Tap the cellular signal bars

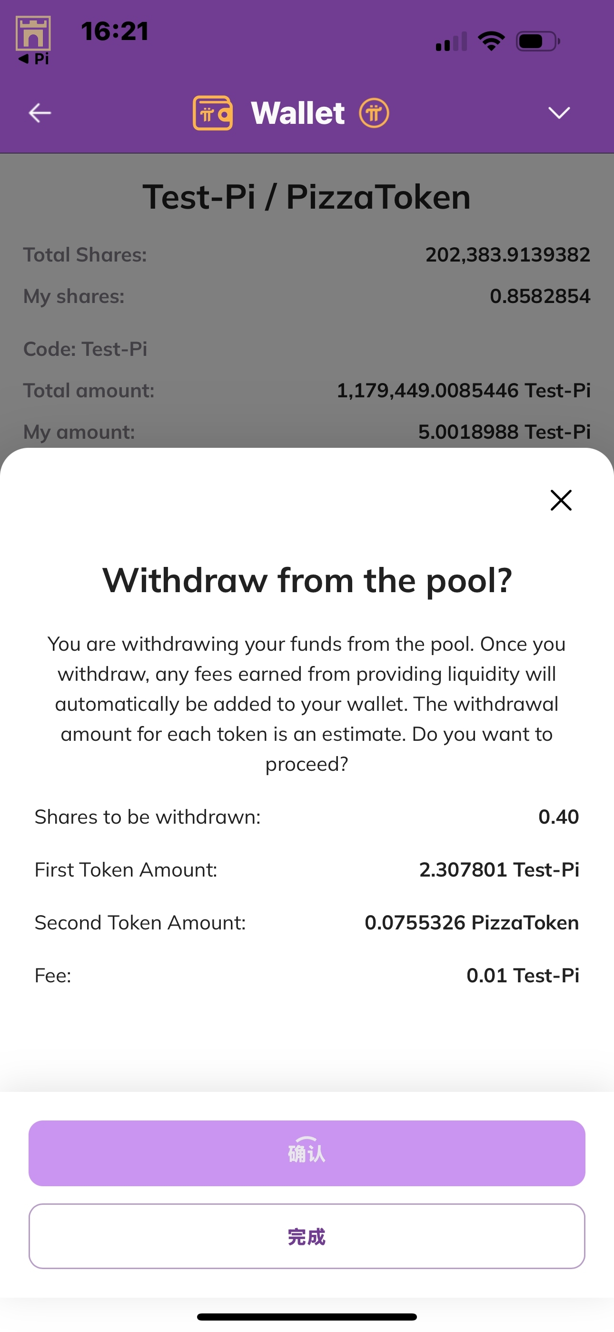click(451, 42)
